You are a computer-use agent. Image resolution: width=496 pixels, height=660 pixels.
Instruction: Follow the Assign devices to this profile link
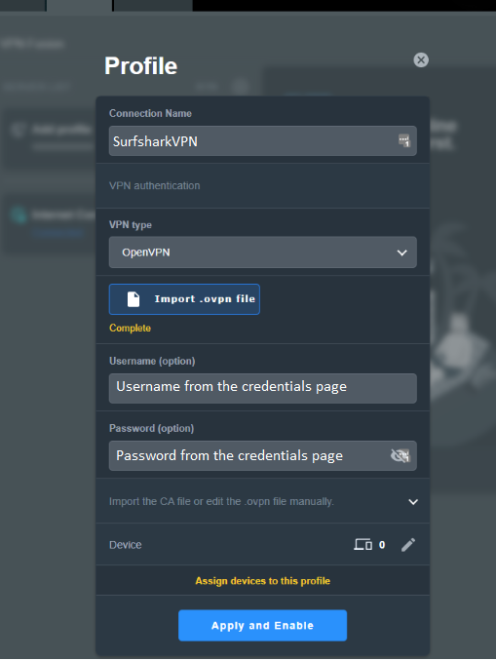[262, 581]
